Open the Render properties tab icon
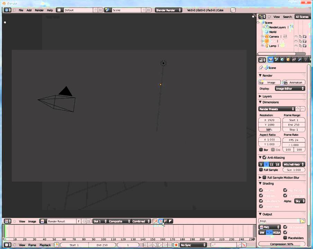Screen dimensions: 313x249 [270, 59]
